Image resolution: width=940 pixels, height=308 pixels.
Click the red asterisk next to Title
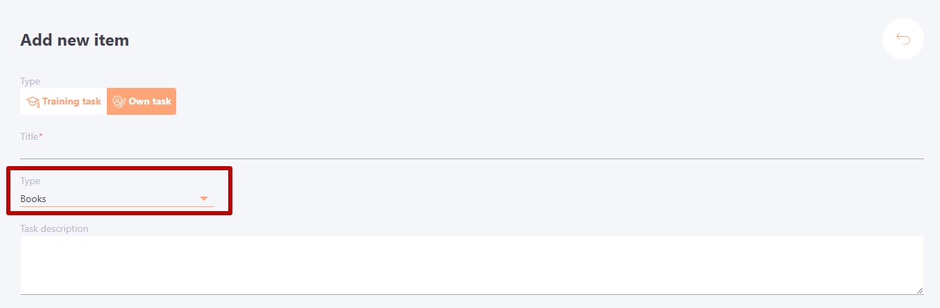pos(41,136)
